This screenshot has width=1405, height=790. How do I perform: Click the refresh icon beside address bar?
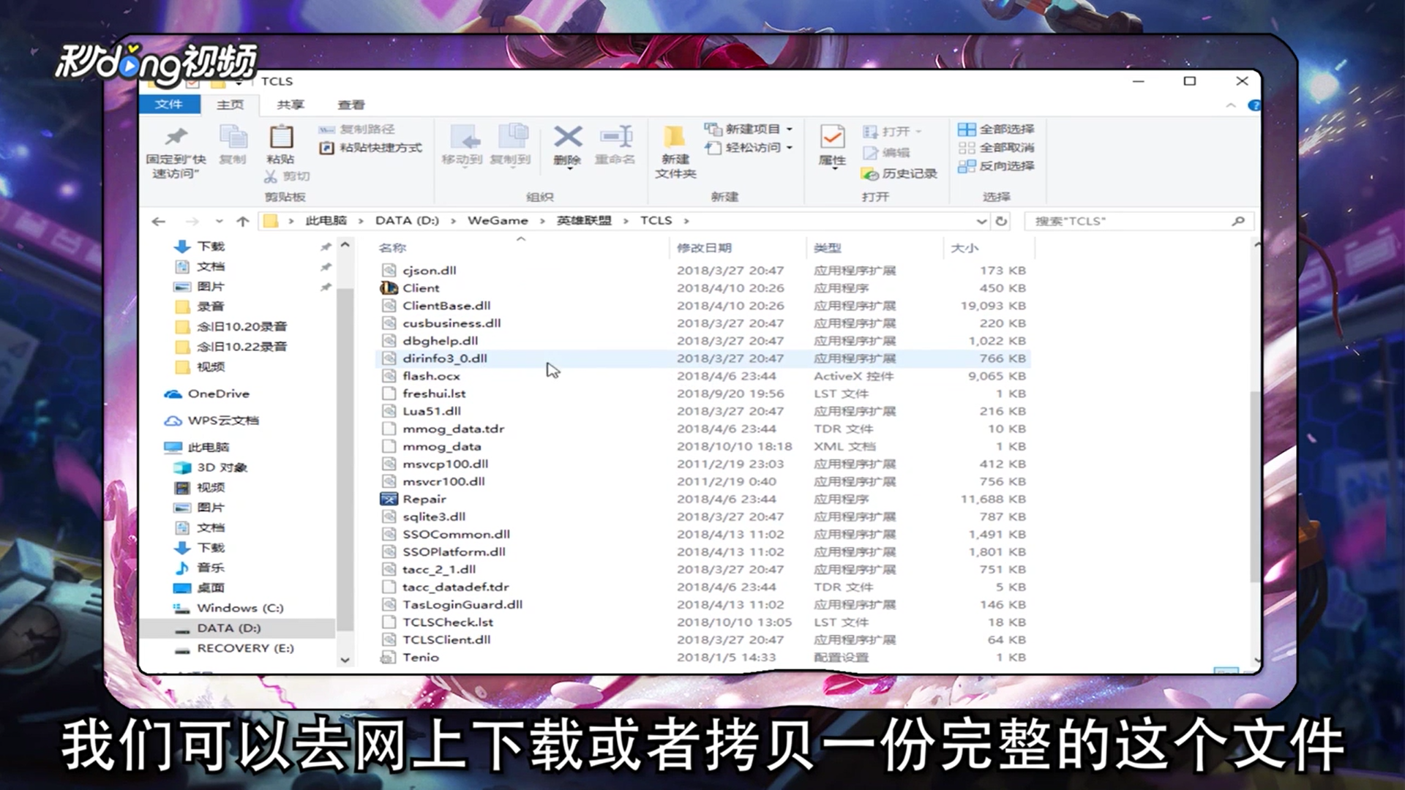[1001, 221]
